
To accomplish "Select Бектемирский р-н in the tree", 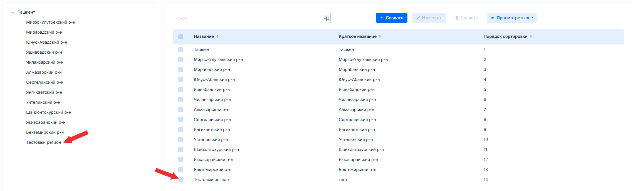I will [x=45, y=132].
